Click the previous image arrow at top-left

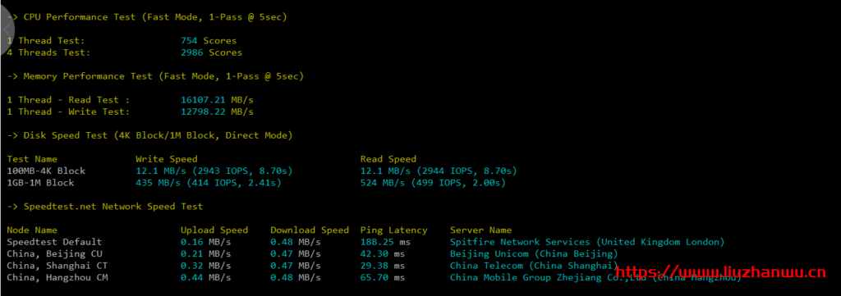point(7,31)
